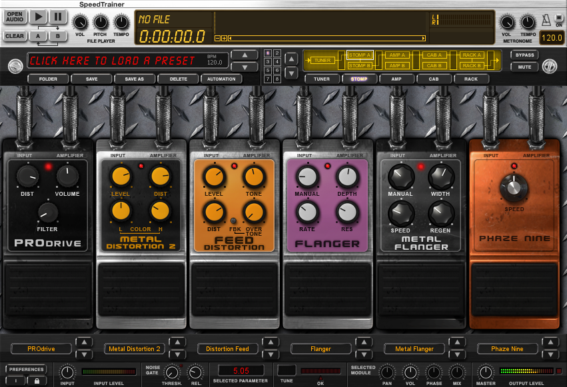The width and height of the screenshot is (567, 387).
Task: Select the Tuner block in the signal chain
Action: (x=321, y=59)
